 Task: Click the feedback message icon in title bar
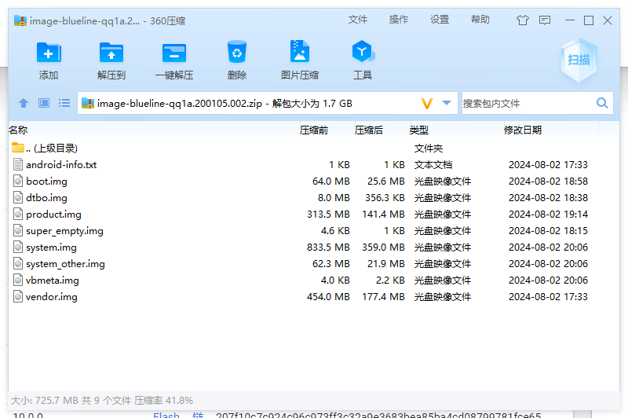(x=545, y=20)
